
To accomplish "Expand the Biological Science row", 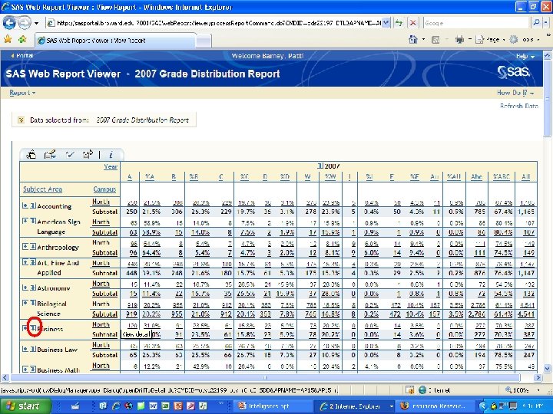I will [x=25, y=303].
